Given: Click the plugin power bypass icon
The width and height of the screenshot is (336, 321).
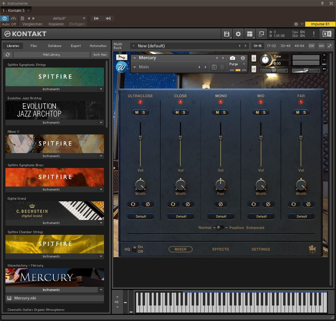Looking at the screenshot, I should (x=5, y=18).
